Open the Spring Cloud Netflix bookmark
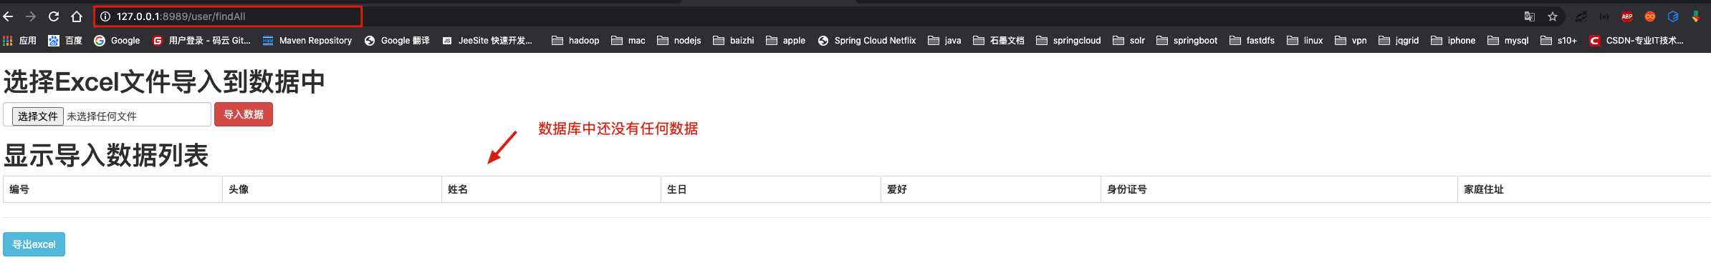 [867, 41]
